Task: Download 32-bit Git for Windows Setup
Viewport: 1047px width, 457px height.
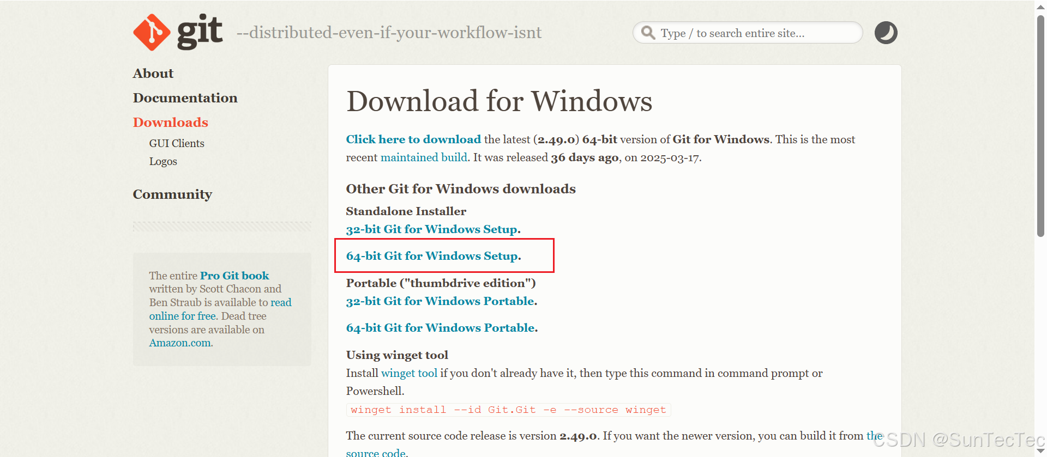Action: [x=432, y=229]
